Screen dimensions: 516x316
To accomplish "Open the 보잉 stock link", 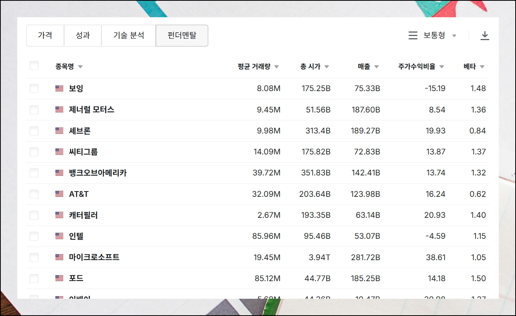I will pyautogui.click(x=76, y=88).
